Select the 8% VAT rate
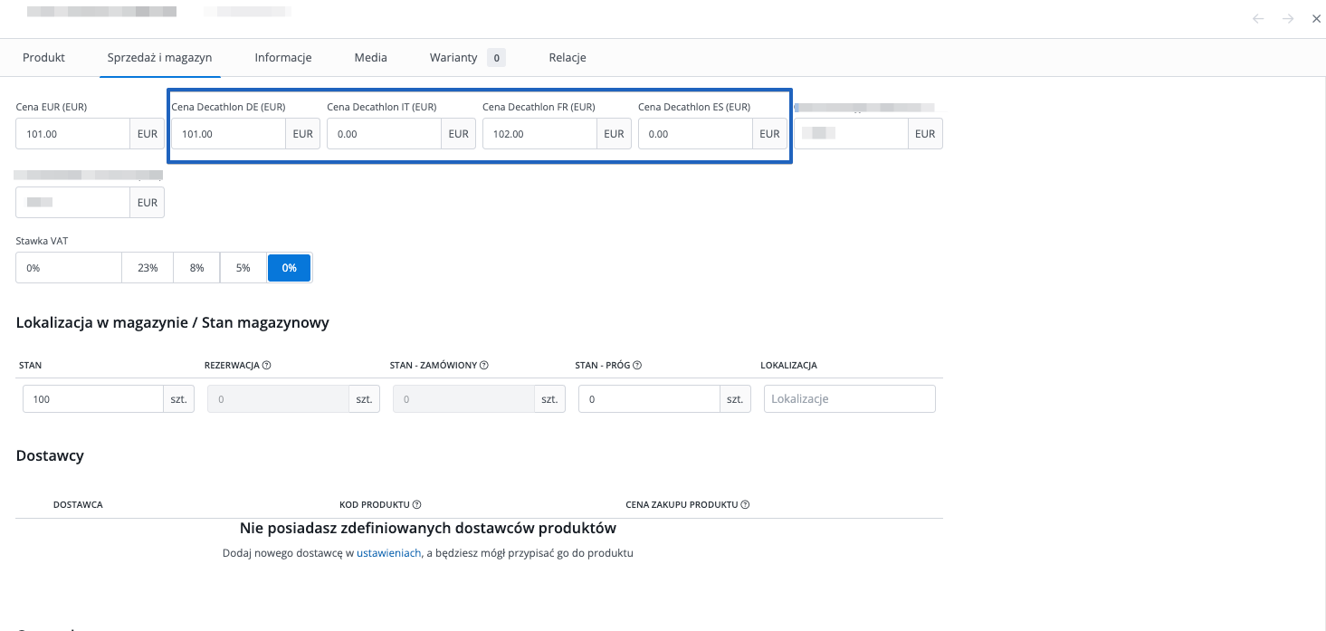This screenshot has height=631, width=1326. pyautogui.click(x=196, y=268)
